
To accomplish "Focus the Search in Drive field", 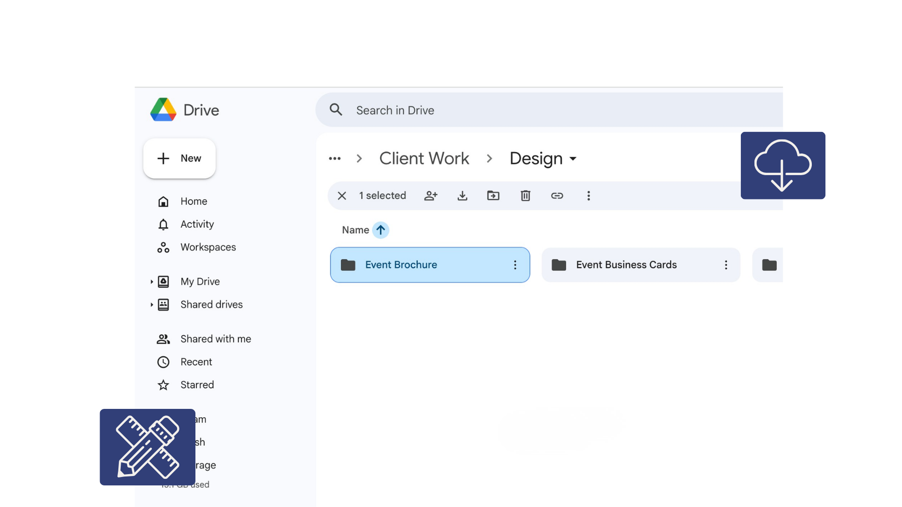I will [549, 110].
